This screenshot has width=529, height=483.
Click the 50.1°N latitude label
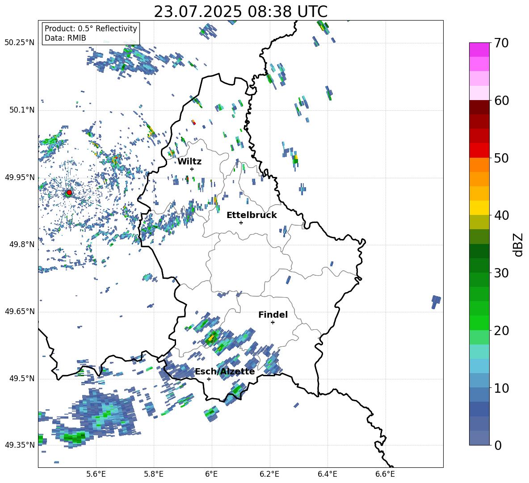coord(22,110)
